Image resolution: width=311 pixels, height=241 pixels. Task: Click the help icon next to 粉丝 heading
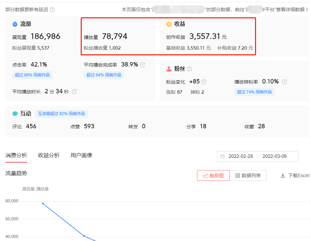pos(190,69)
